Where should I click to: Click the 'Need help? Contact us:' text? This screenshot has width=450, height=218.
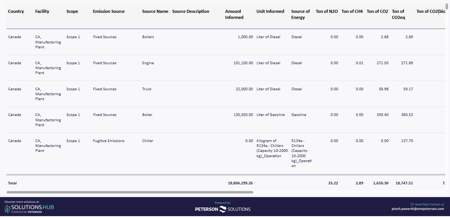429,204
